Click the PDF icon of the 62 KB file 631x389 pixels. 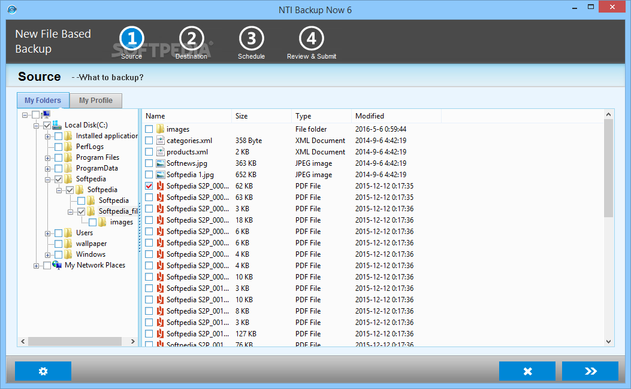click(160, 186)
